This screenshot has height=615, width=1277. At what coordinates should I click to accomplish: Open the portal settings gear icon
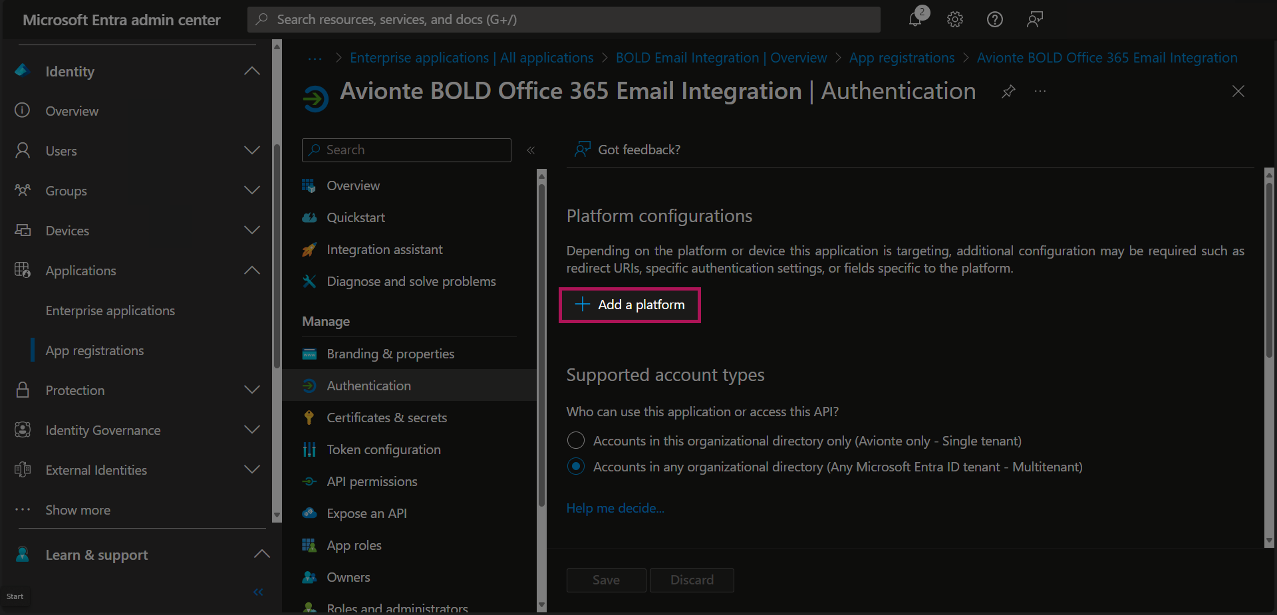[955, 19]
